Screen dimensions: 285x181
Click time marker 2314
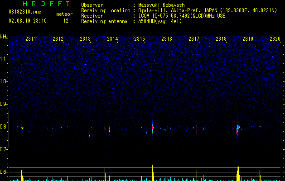click(x=112, y=39)
